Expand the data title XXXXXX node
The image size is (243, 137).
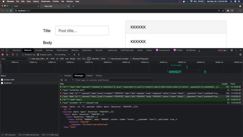68,119
